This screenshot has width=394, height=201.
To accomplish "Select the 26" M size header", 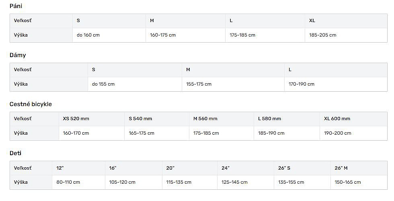I will coord(359,168).
